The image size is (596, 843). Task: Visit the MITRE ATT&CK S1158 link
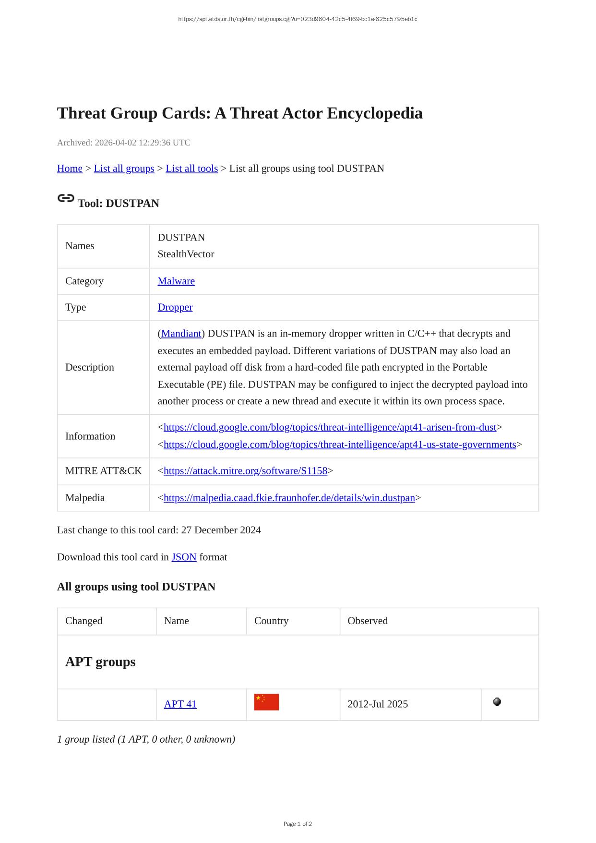[x=245, y=471]
